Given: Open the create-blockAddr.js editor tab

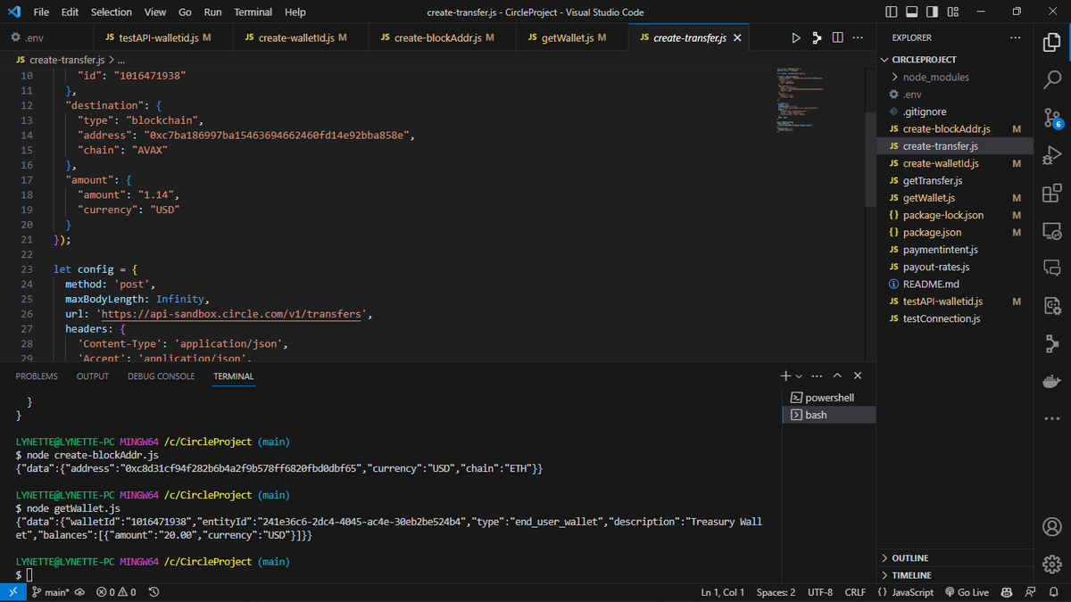Looking at the screenshot, I should tap(442, 37).
